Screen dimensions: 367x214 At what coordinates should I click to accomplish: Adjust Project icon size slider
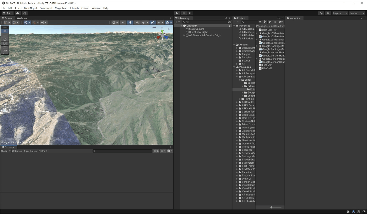(276, 207)
